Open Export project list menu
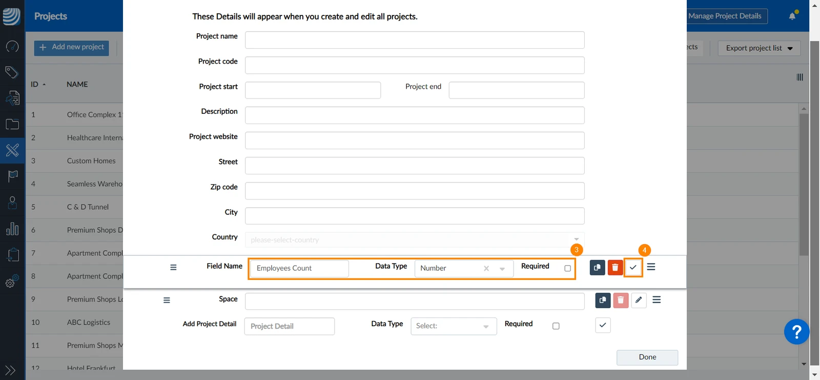This screenshot has width=820, height=380. click(x=759, y=48)
